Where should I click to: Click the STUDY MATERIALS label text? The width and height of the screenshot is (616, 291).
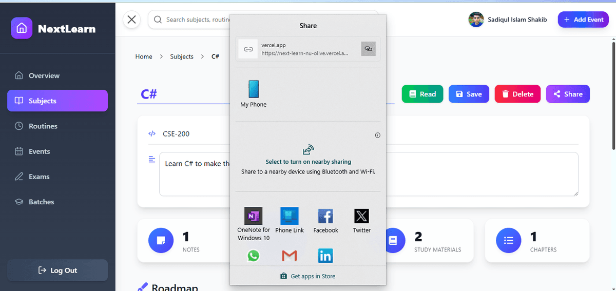(x=438, y=250)
